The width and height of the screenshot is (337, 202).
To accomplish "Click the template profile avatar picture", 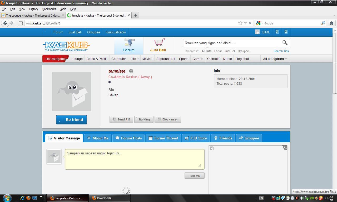I will pyautogui.click(x=72, y=92).
